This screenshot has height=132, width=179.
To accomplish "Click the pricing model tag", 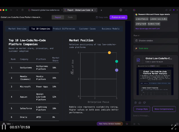I will [x=141, y=24].
